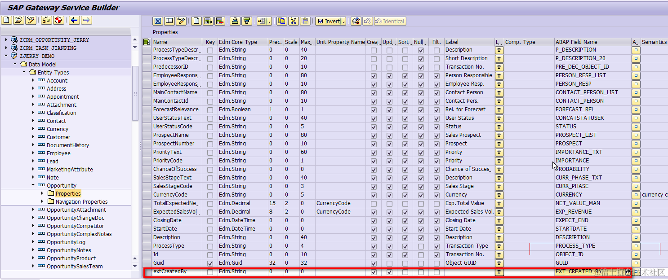Click the Identical button
The image size is (668, 280).
390,21
